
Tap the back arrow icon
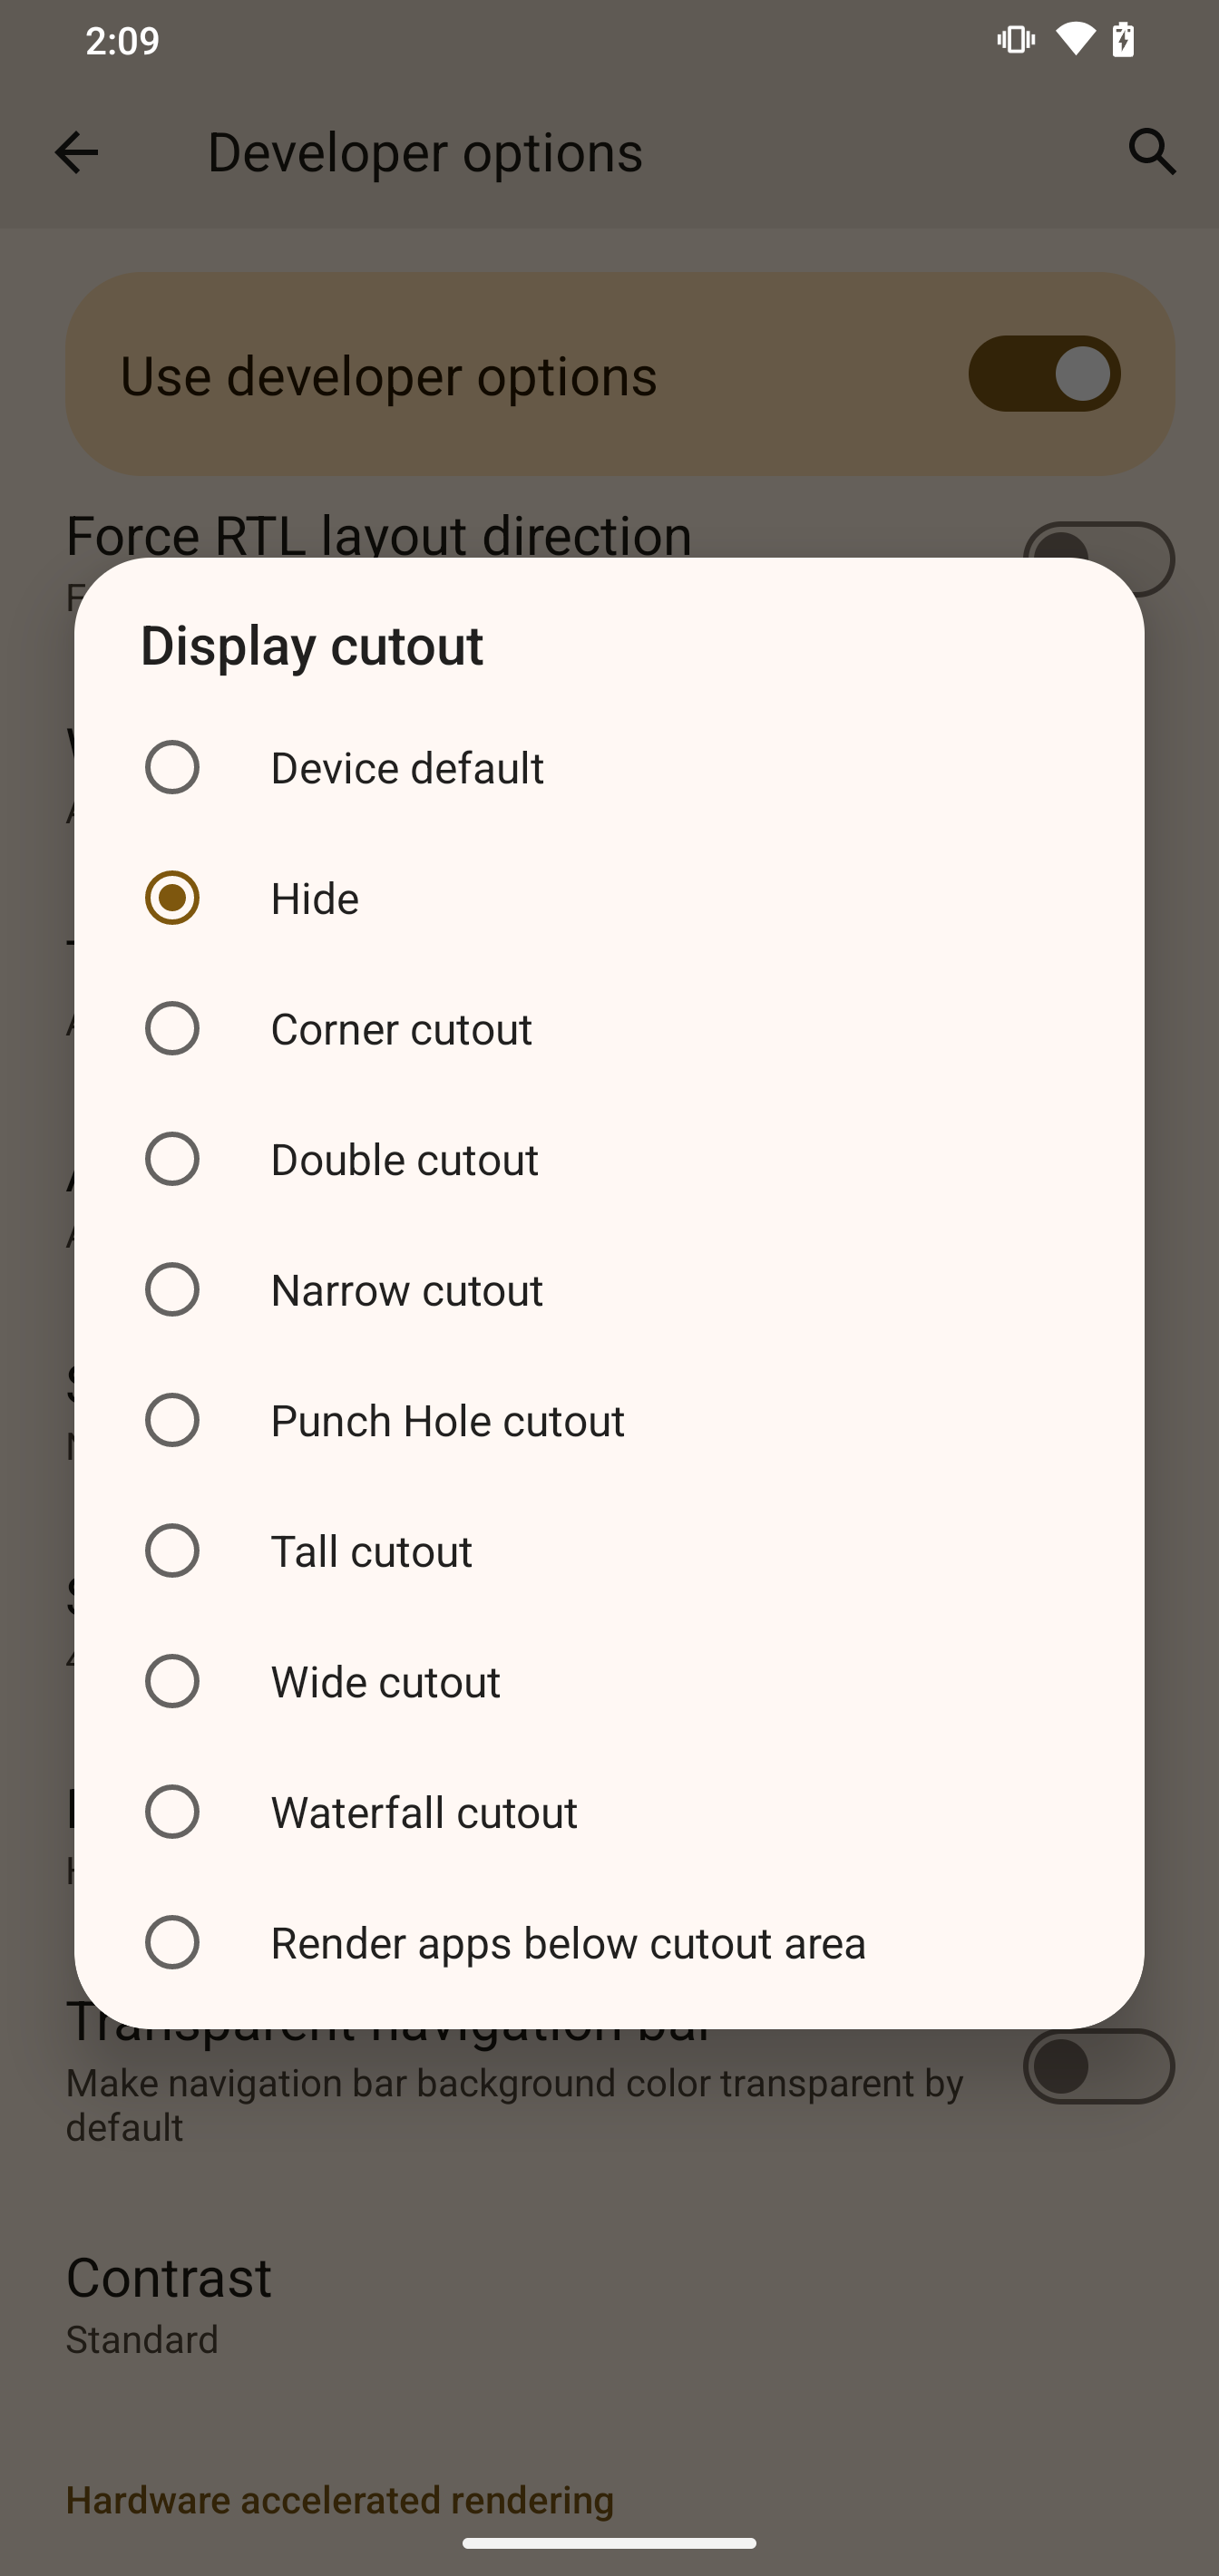(76, 153)
